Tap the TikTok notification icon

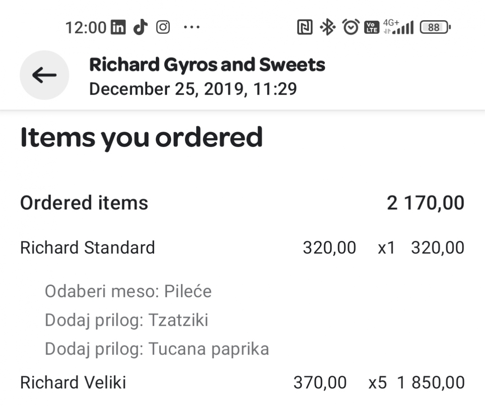[x=141, y=28]
